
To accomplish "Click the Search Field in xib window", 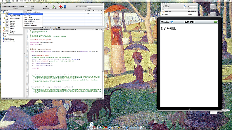I will [x=192, y=6].
